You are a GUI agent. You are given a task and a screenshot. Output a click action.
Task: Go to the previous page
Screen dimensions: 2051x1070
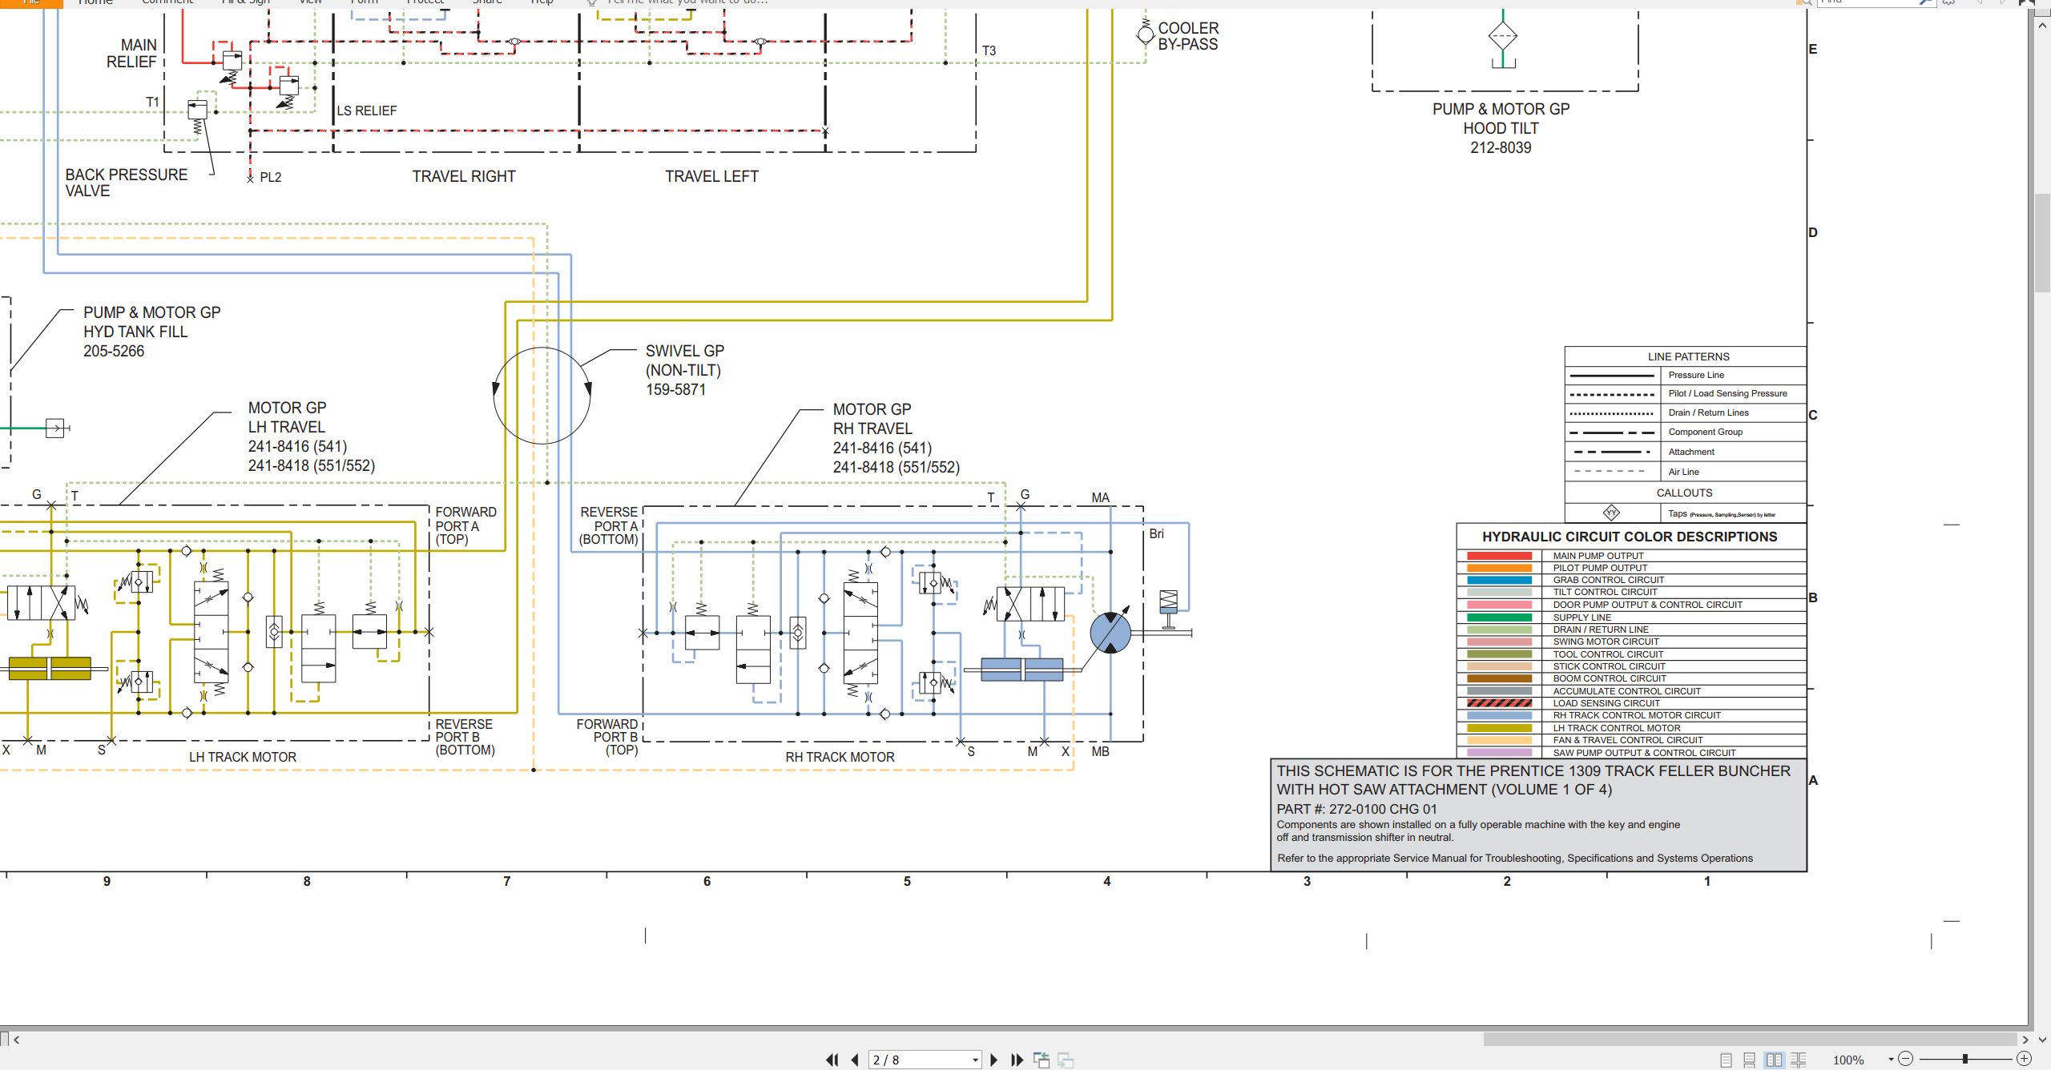pos(855,1060)
